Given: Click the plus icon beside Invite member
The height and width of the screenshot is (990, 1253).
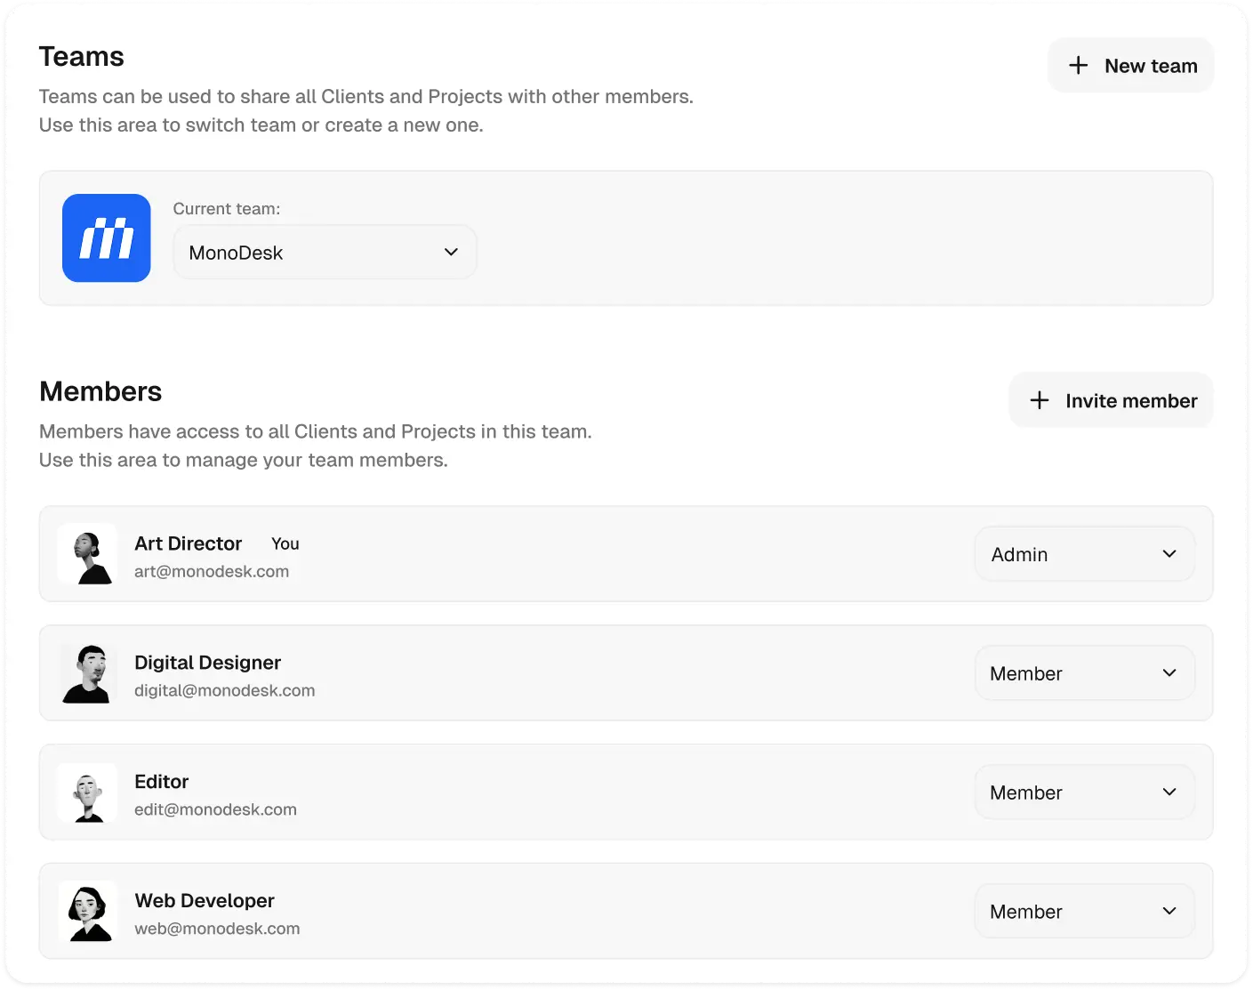Looking at the screenshot, I should pos(1039,401).
